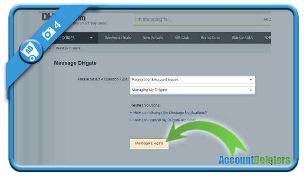Open the B2B menu item

click(x=268, y=38)
